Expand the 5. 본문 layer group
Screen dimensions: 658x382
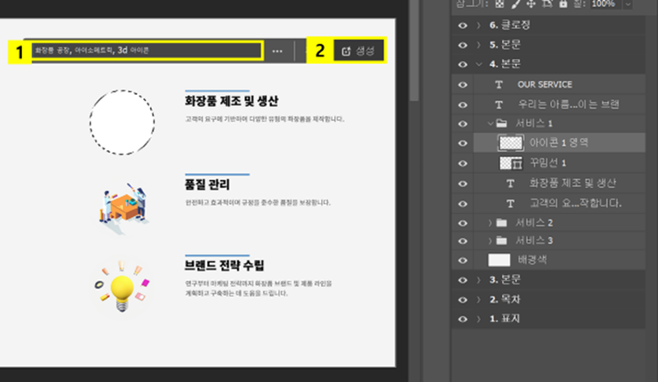coord(479,45)
